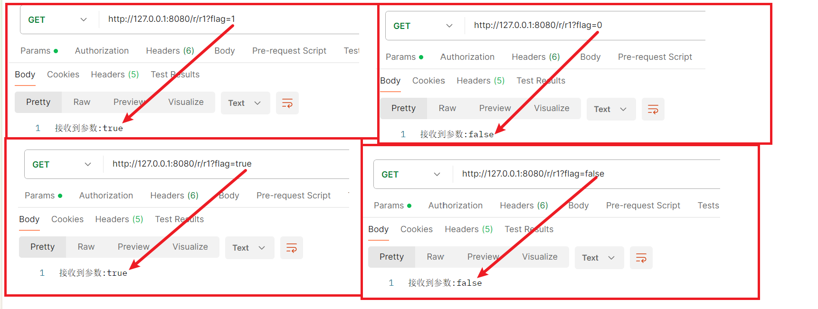Toggle line wrap icon in flag=false response
Viewport: 818px width, 309px height.
pos(641,258)
